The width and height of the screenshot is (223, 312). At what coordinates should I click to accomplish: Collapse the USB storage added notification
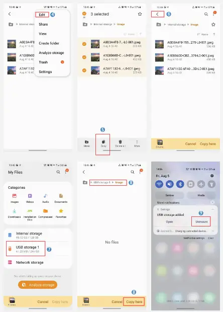[212, 209]
